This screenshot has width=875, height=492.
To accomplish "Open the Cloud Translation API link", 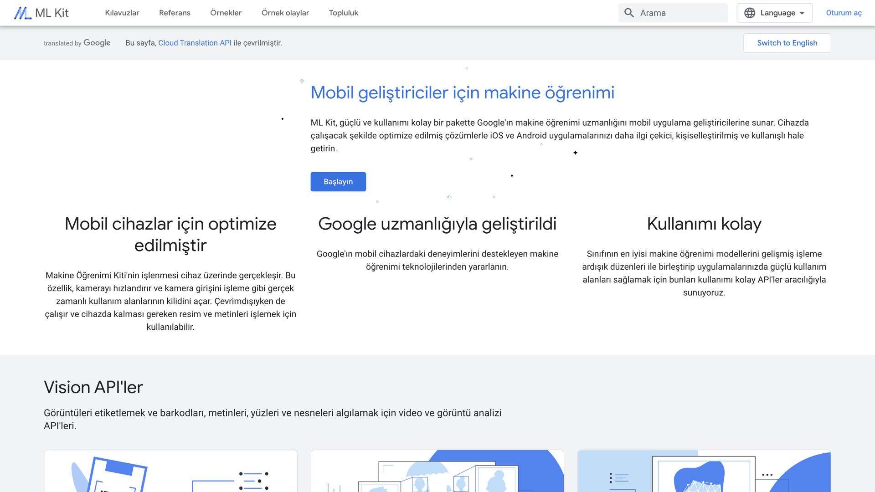I will (195, 43).
